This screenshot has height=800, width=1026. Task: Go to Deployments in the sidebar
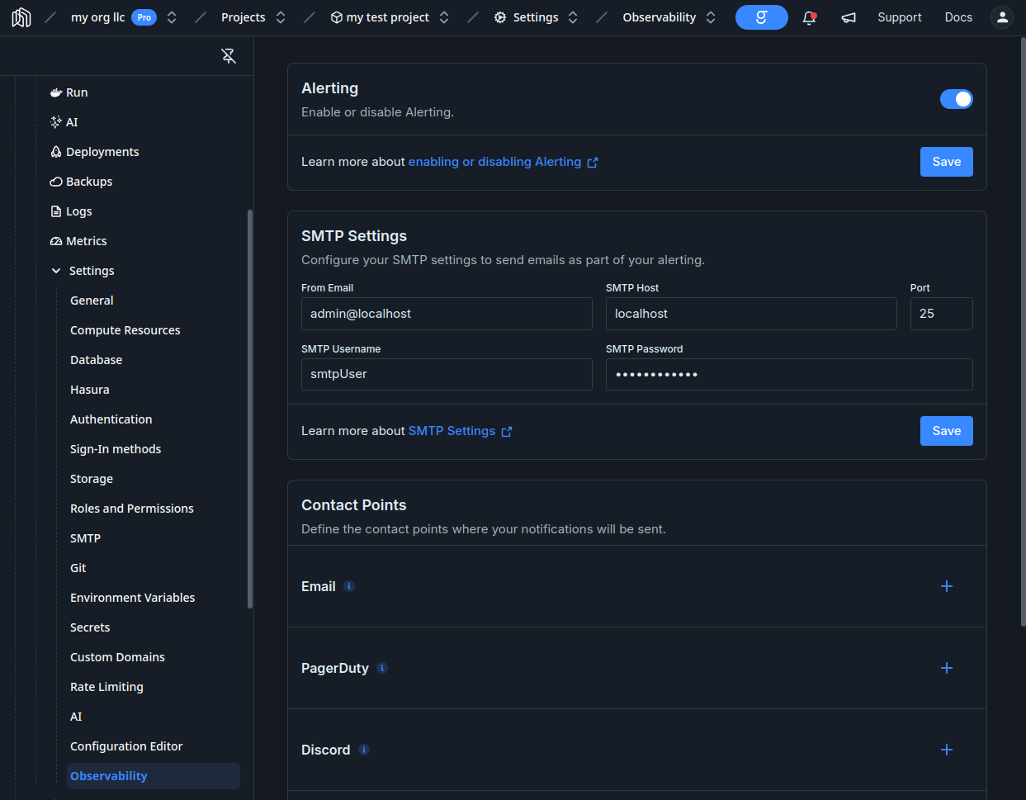click(x=102, y=152)
